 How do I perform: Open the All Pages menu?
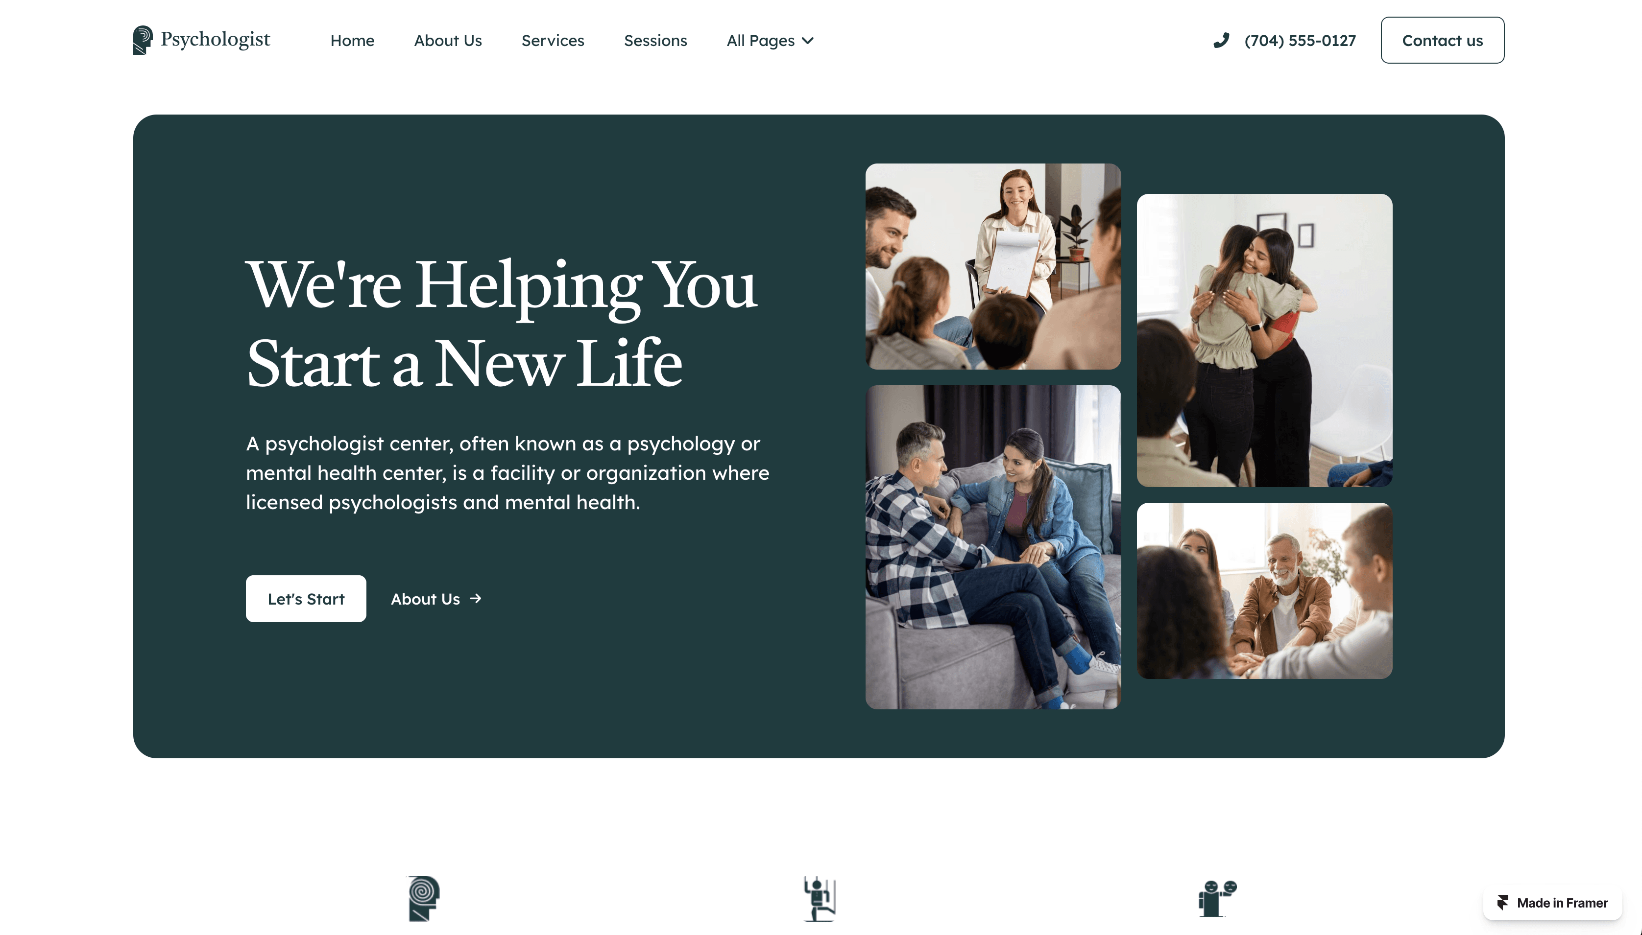(770, 41)
